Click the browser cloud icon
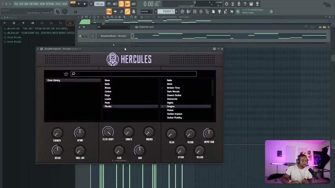The image size is (335, 188). pyautogui.click(x=33, y=23)
